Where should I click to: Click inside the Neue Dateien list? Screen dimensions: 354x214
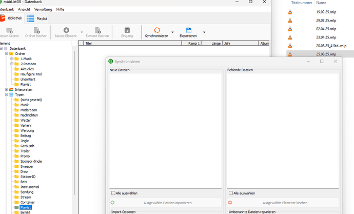(166, 131)
